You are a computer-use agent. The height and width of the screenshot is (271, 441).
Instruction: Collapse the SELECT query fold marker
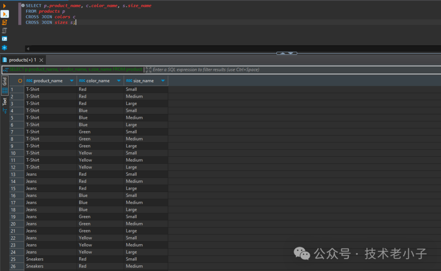pos(23,6)
